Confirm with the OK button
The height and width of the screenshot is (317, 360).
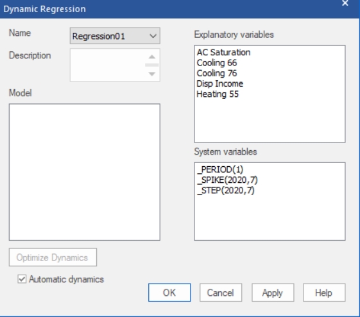point(169,293)
